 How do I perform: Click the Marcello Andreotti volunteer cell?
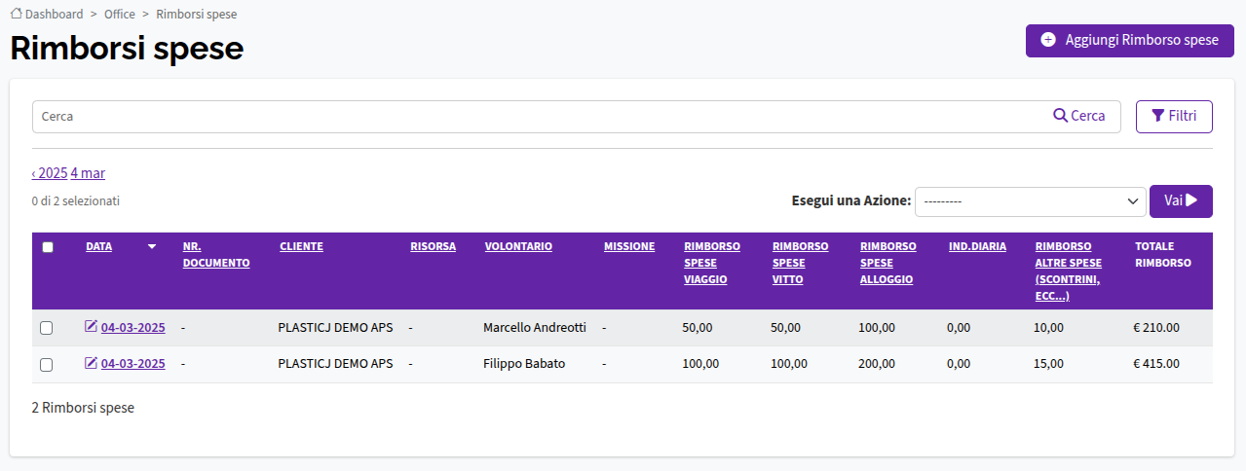535,328
